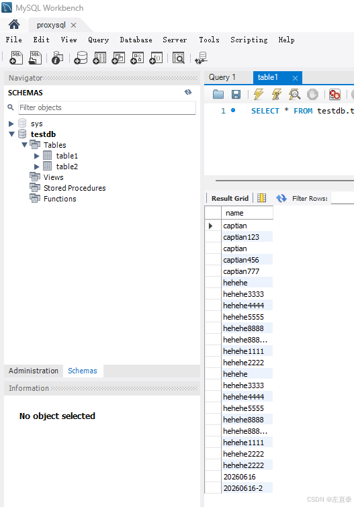Stop the running query icon
This screenshot has height=507, width=354.
312,94
